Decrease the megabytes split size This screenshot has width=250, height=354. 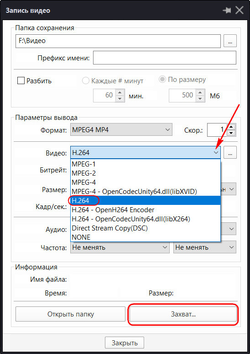(x=199, y=99)
